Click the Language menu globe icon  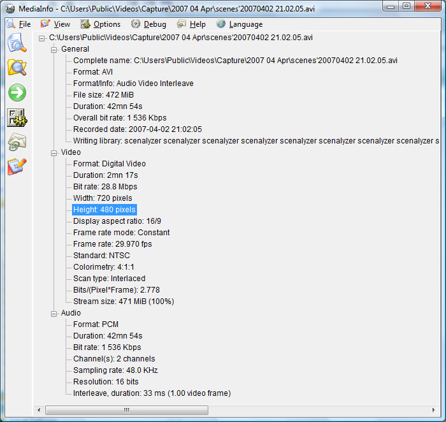tap(220, 24)
